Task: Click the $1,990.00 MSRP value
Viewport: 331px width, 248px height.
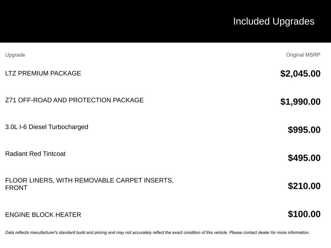Action: [x=300, y=102]
